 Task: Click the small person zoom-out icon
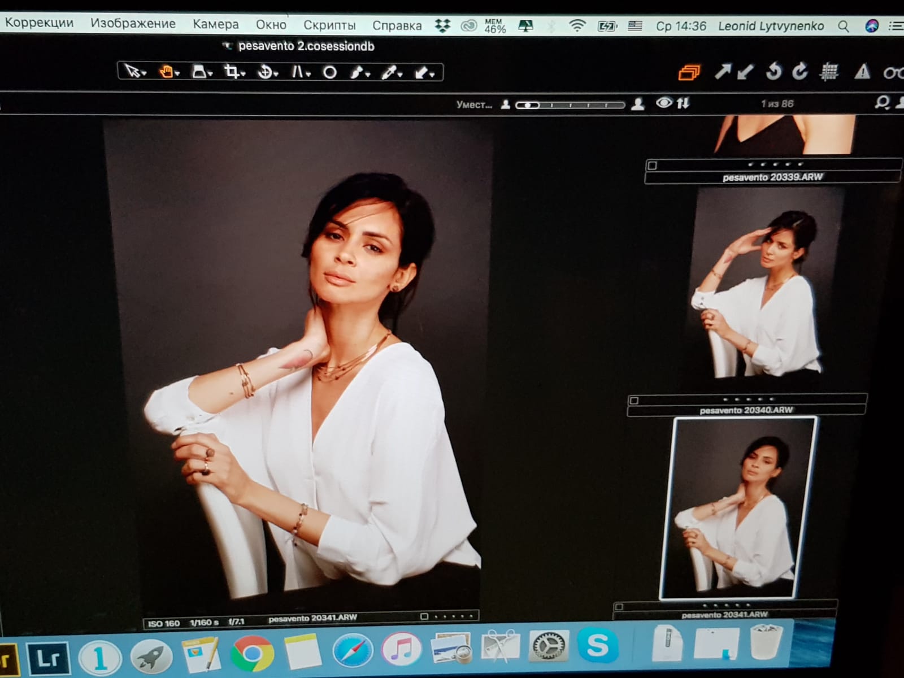tap(506, 105)
